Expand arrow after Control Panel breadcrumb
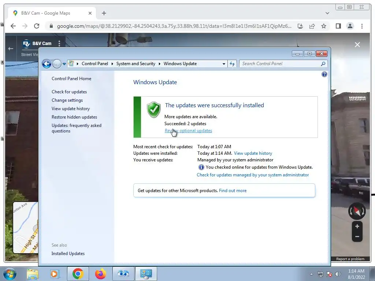The height and width of the screenshot is (281, 375). click(x=112, y=64)
